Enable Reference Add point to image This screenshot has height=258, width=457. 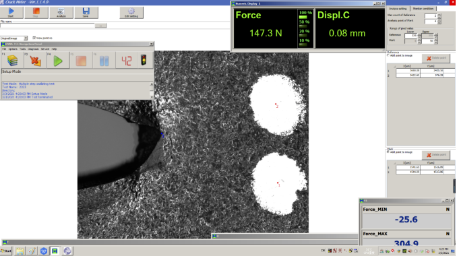388,55
